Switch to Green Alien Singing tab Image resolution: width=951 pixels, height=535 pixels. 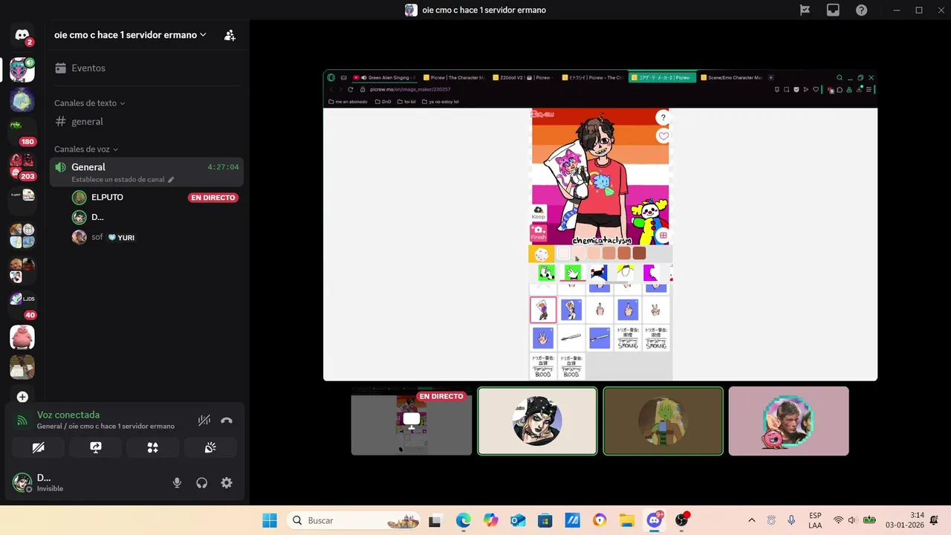point(386,77)
